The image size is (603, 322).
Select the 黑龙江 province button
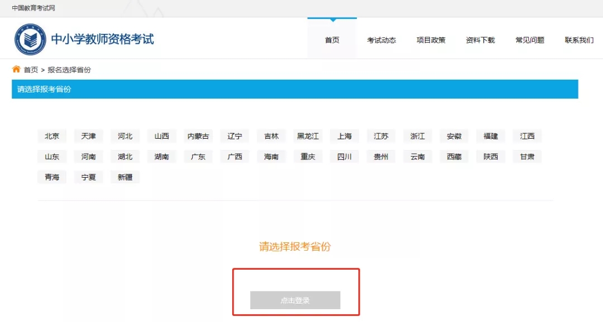(308, 136)
